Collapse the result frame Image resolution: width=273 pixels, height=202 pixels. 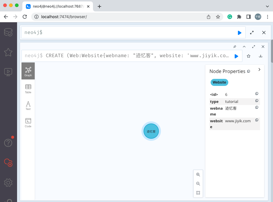(x=244, y=47)
